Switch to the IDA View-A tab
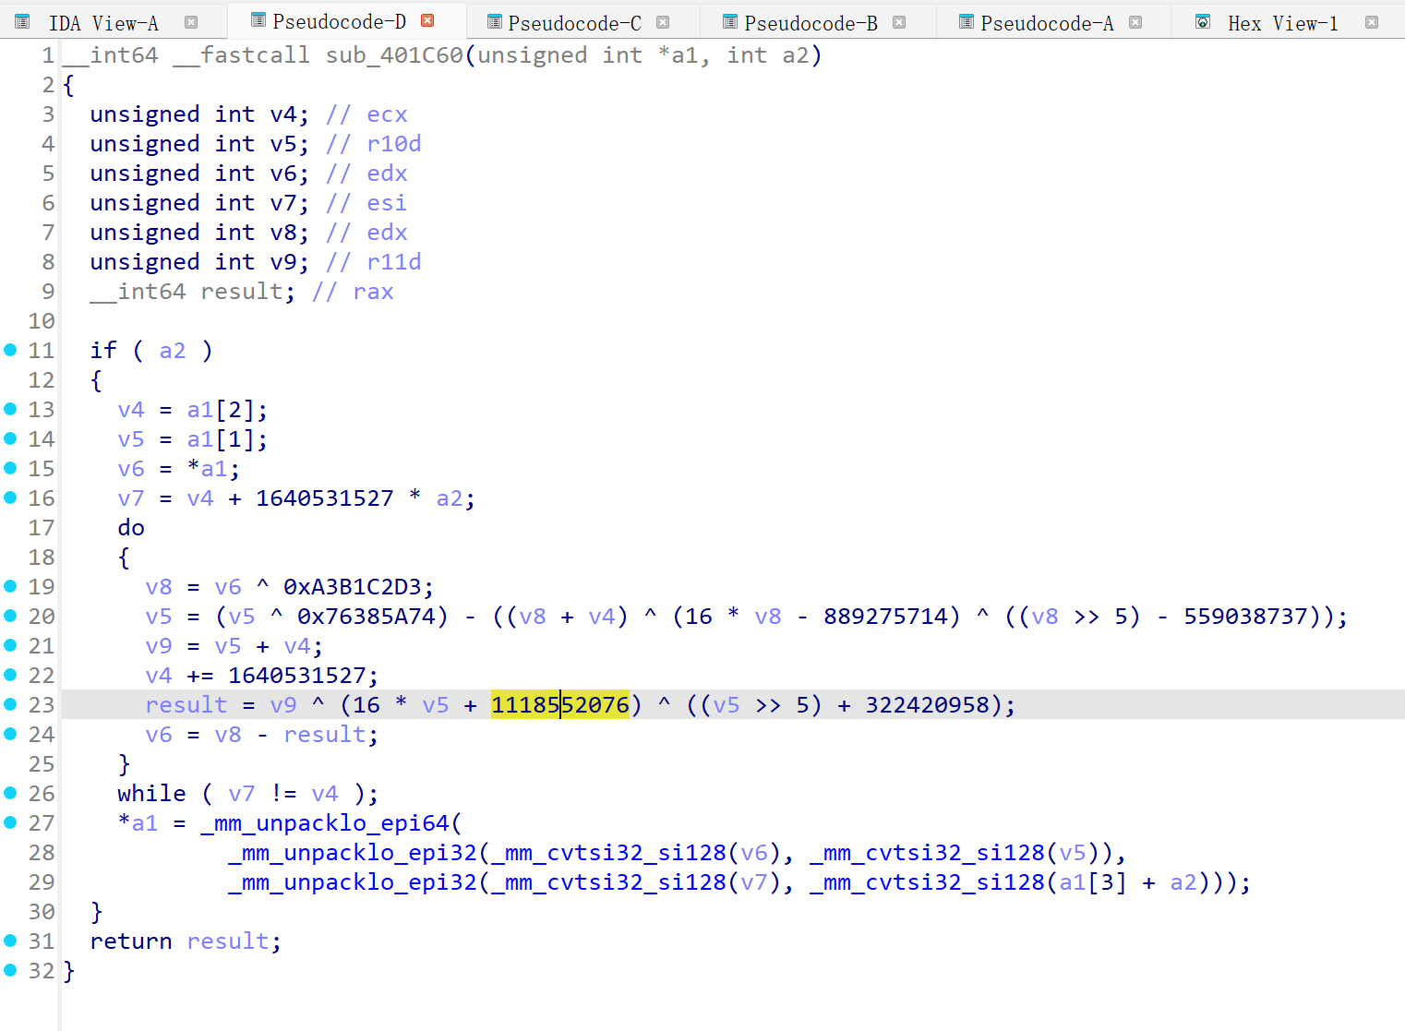 click(x=103, y=23)
